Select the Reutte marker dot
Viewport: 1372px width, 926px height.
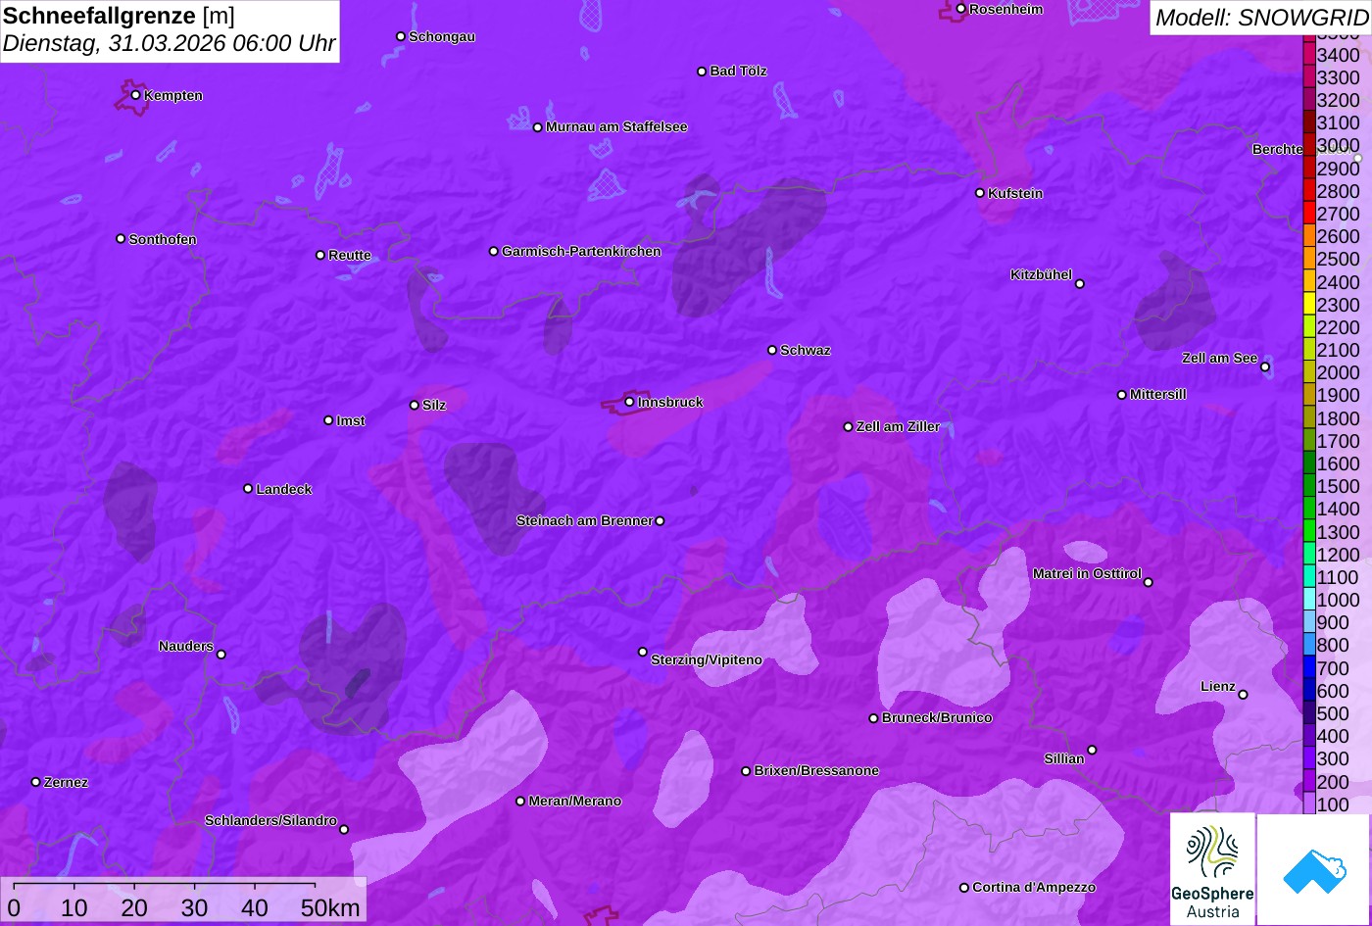pos(320,255)
